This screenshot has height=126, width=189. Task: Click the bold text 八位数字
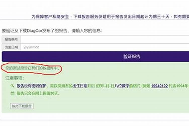coord(122,86)
